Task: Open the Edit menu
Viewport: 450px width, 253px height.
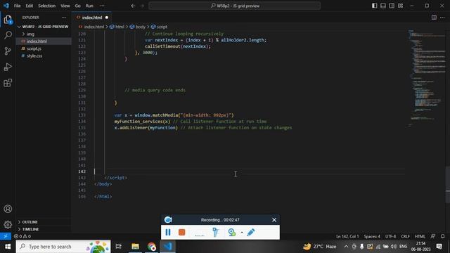Action: click(30, 6)
